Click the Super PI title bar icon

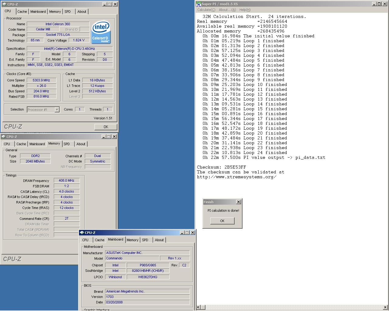pyautogui.click(x=198, y=4)
